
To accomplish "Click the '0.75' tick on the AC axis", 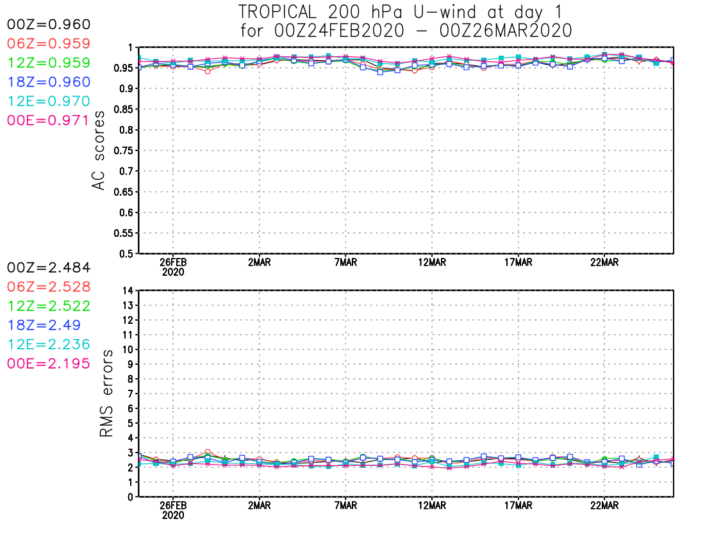I will pyautogui.click(x=123, y=151).
